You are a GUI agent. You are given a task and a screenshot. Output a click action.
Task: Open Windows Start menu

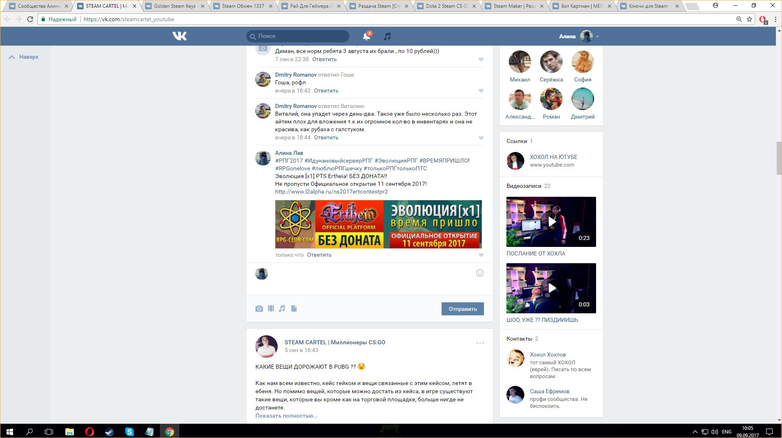point(10,431)
